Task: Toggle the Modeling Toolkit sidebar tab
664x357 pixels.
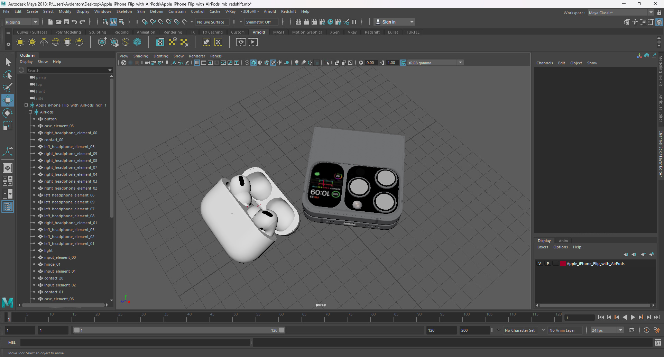Action: pyautogui.click(x=661, y=71)
